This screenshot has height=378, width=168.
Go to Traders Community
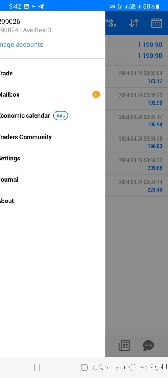[53, 137]
